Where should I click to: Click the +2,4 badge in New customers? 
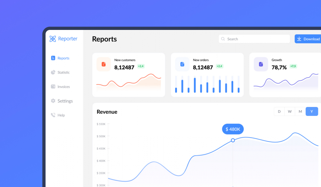[141, 66]
